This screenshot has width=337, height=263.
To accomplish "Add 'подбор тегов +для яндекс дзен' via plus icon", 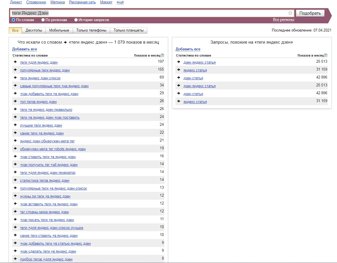I will [15, 259].
